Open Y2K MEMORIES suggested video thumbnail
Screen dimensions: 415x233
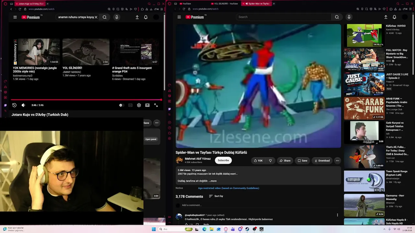click(37, 52)
